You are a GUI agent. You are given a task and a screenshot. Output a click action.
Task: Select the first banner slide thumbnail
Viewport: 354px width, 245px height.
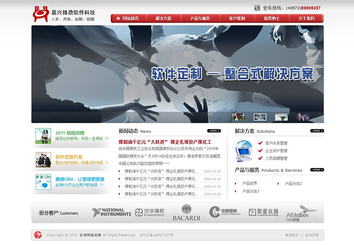click(238, 117)
